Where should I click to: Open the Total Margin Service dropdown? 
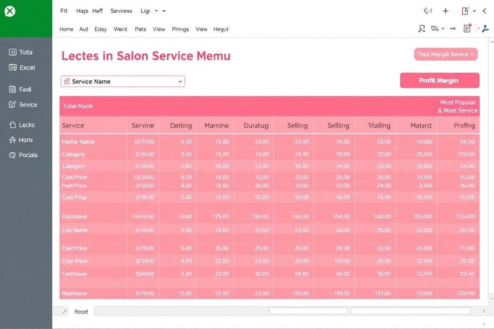(445, 54)
